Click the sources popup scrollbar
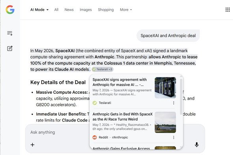 click(x=181, y=97)
